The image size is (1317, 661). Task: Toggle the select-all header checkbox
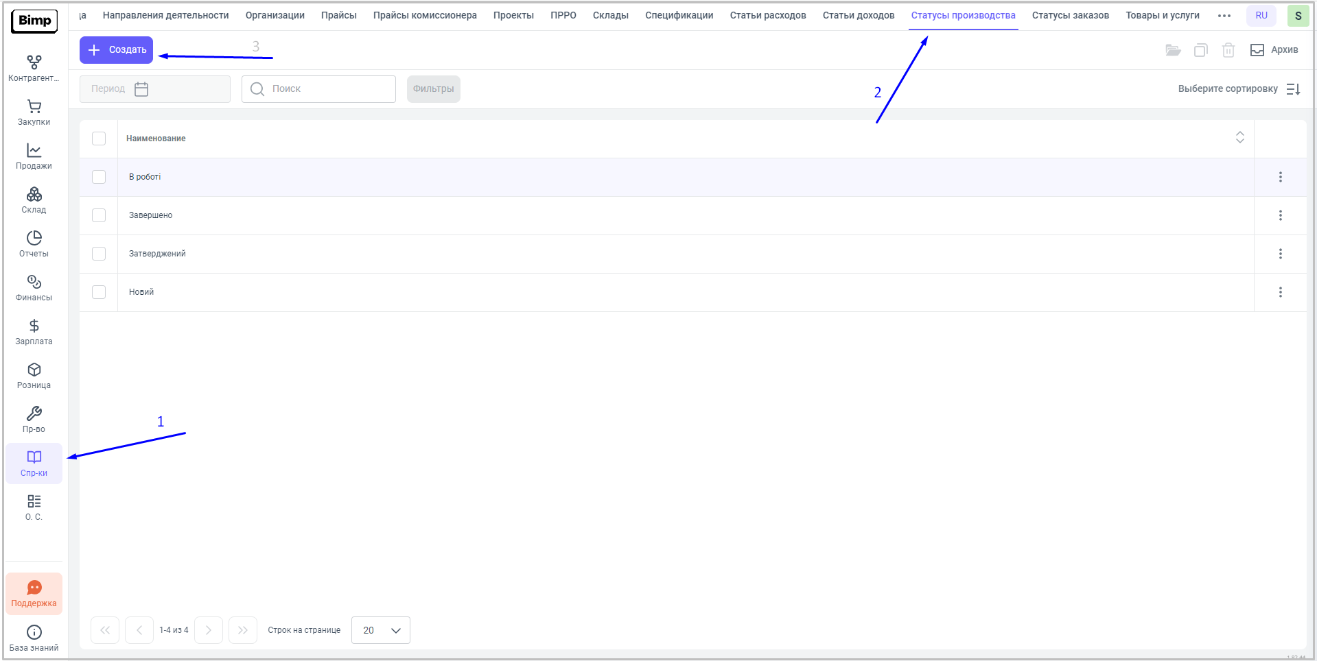[99, 139]
